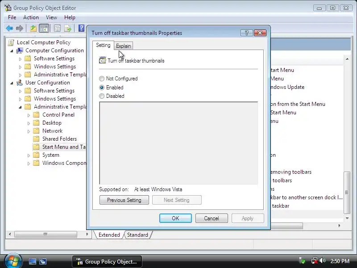Collapse the User Configuration node
This screenshot has height=268, width=357.
(x=12, y=83)
